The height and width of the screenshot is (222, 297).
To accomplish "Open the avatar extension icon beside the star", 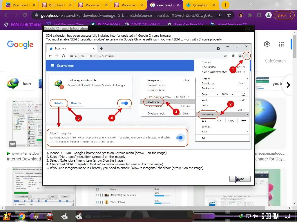I will point(241,15).
